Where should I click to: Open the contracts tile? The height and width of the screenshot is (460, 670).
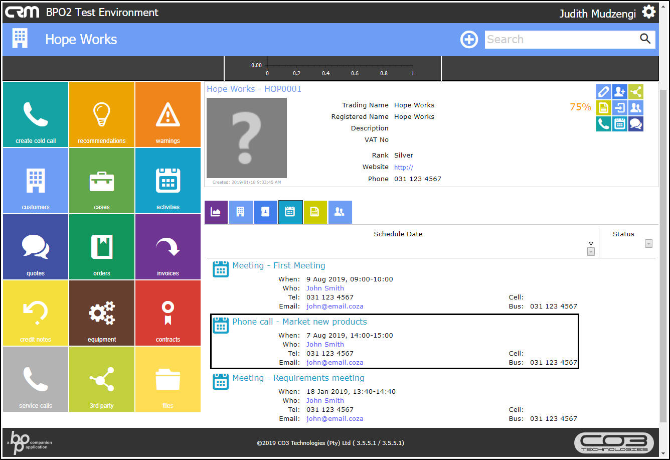[x=167, y=313]
